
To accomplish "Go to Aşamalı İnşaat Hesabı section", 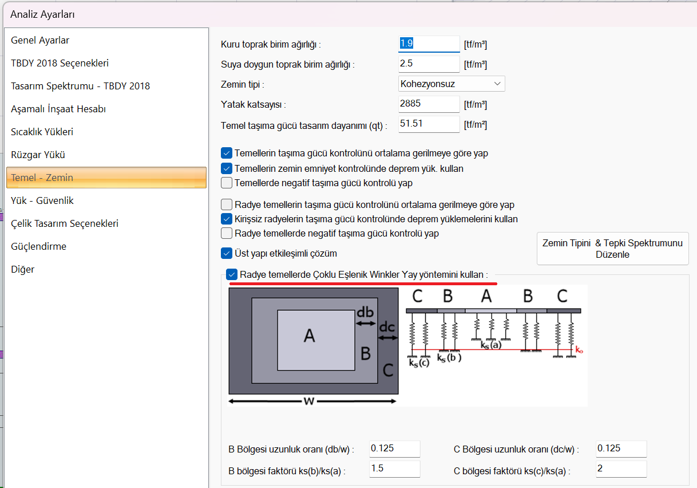I will pos(58,109).
